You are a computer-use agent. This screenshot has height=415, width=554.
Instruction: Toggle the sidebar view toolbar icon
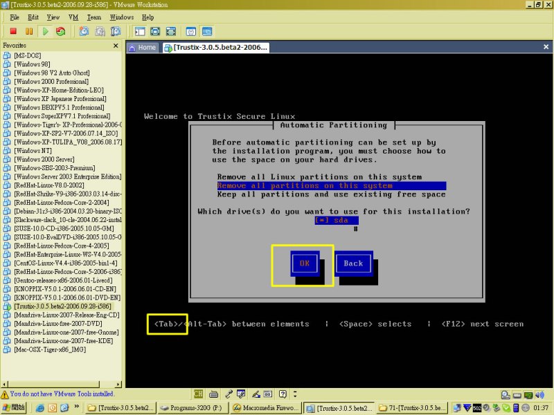coord(140,31)
